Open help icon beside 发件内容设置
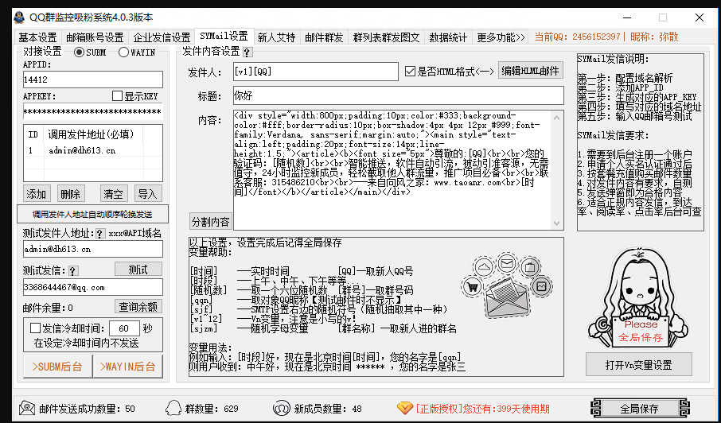 coord(247,52)
